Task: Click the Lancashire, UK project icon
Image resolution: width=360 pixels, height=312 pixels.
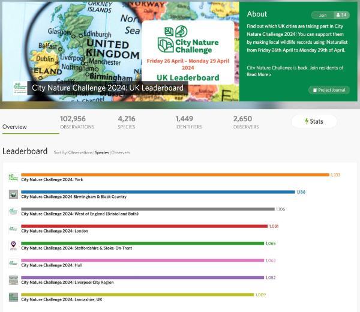Action: click(x=13, y=297)
